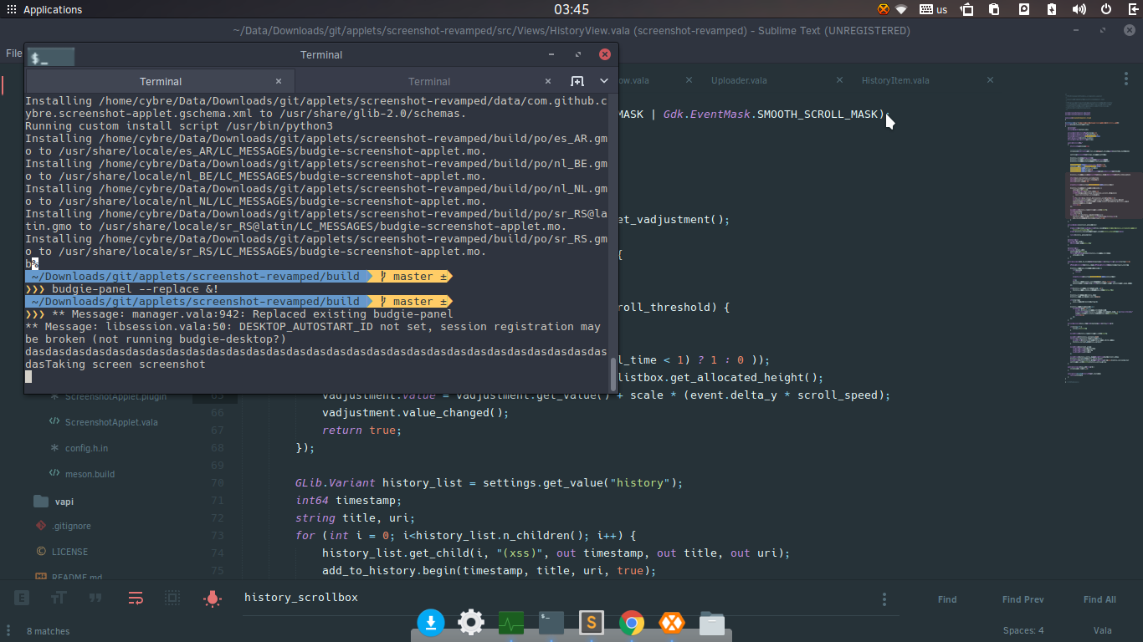Click the Find All button
Viewport: 1143px width, 642px height.
pyautogui.click(x=1099, y=599)
